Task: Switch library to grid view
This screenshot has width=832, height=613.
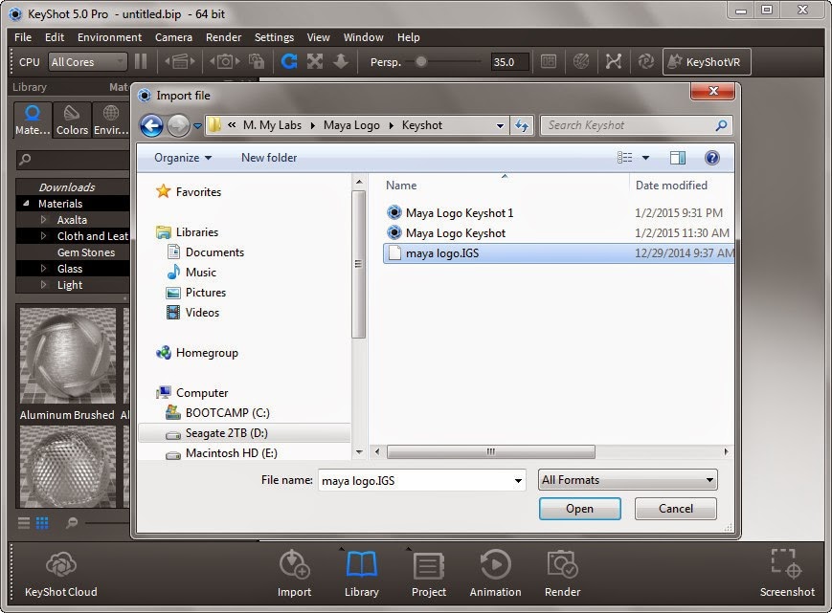Action: point(42,523)
